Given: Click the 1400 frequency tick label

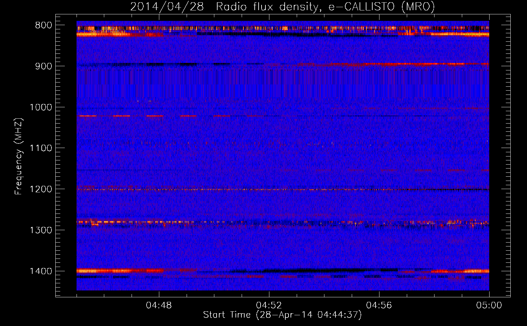Looking at the screenshot, I should (x=41, y=272).
